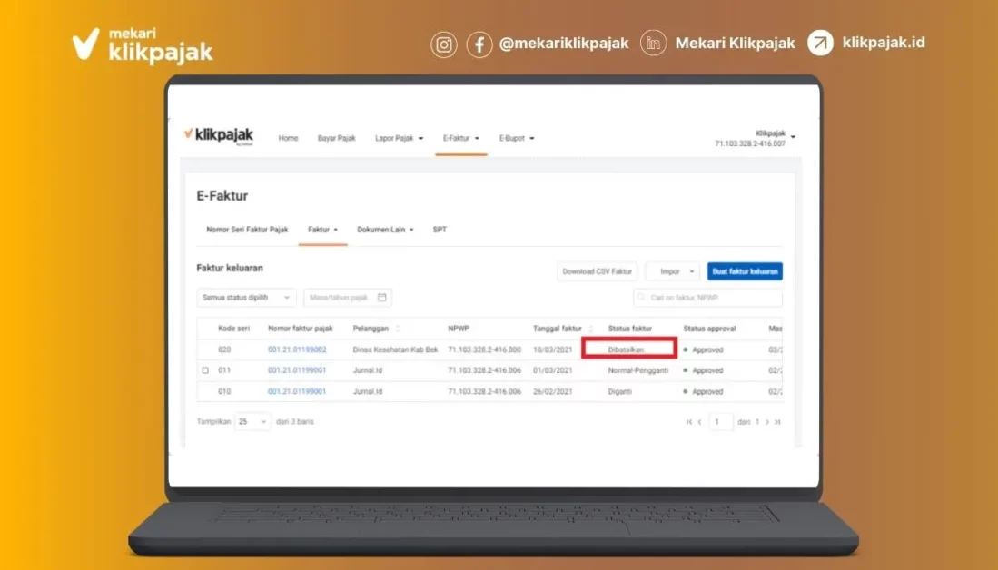Click Buat faktur keluaran button
Image resolution: width=998 pixels, height=570 pixels.
tap(745, 271)
